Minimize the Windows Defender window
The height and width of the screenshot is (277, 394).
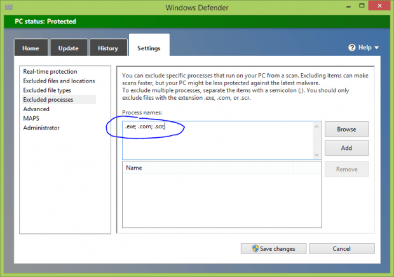pyautogui.click(x=348, y=7)
